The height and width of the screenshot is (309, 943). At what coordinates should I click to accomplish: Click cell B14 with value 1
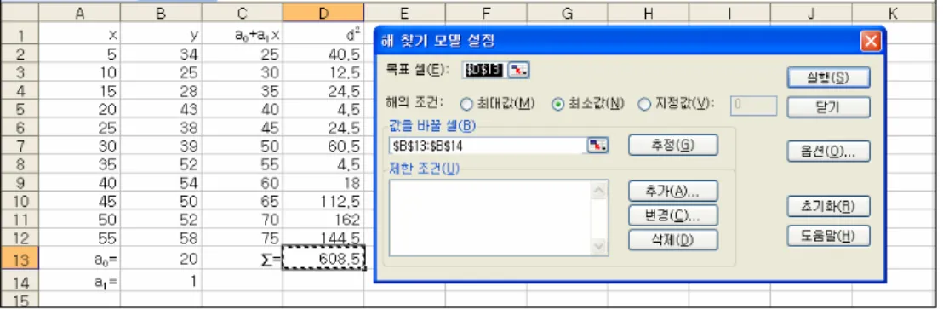(x=161, y=282)
